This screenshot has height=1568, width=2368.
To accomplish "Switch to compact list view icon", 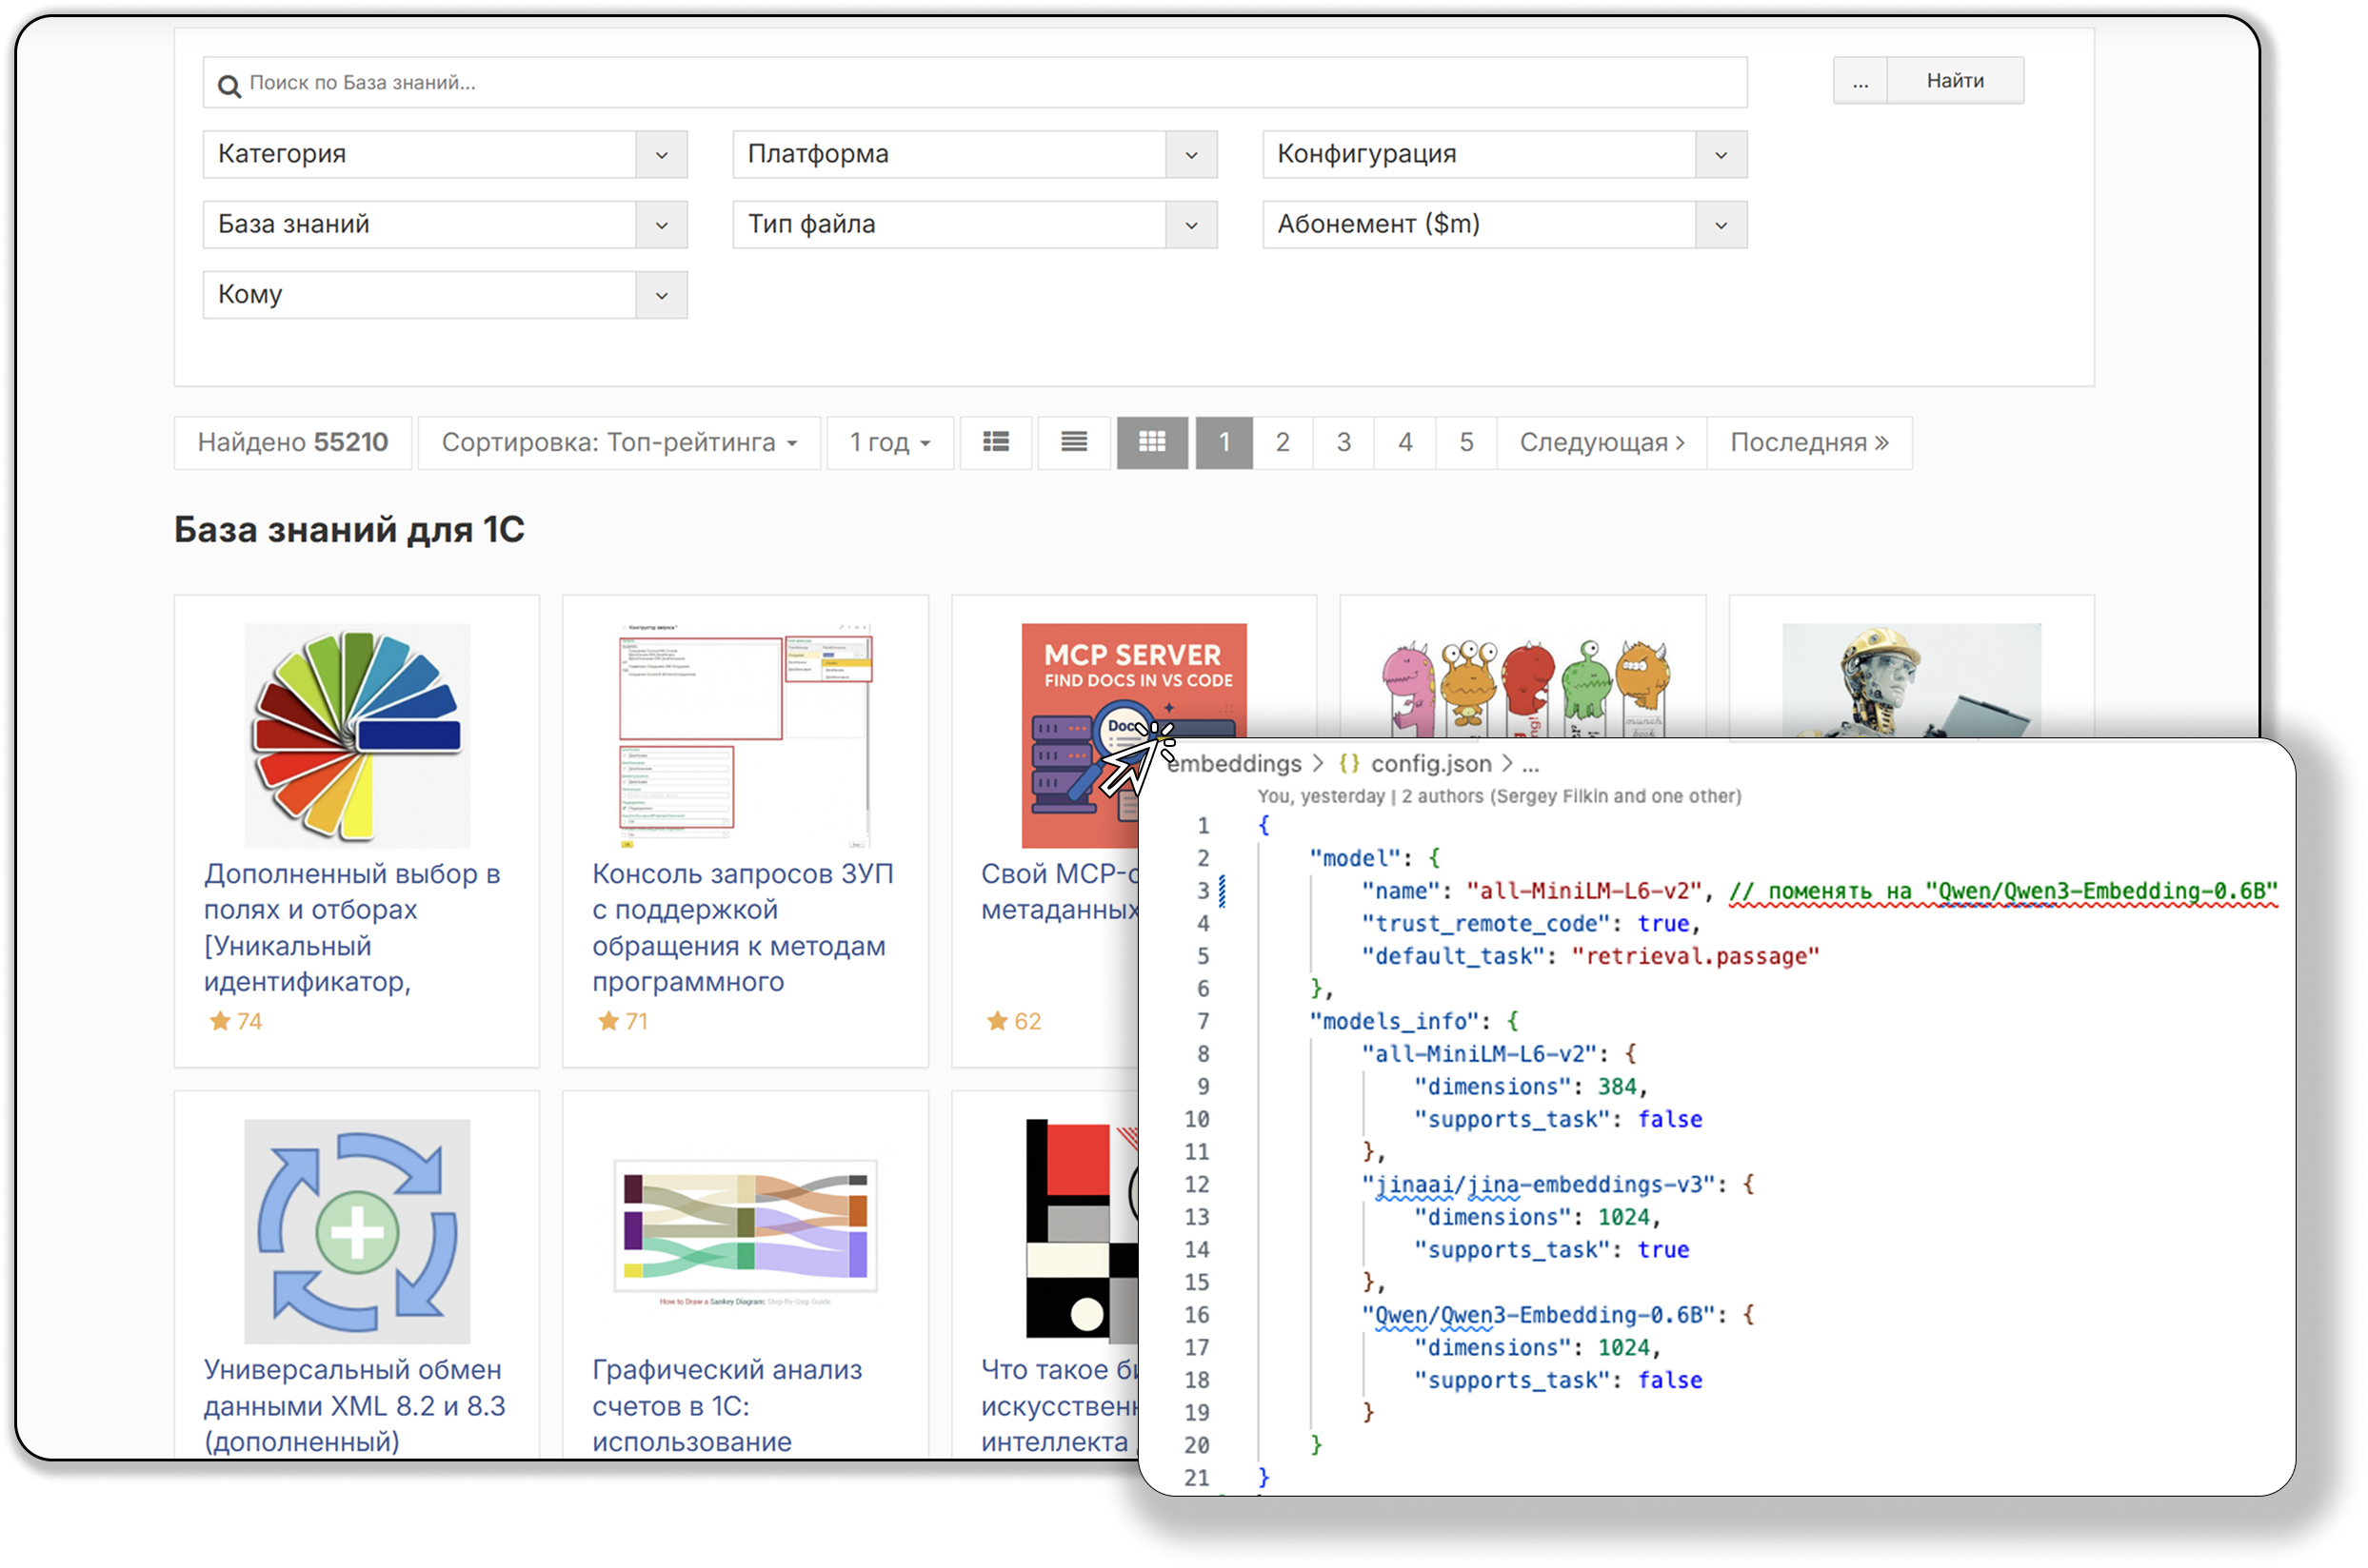I will point(1073,442).
